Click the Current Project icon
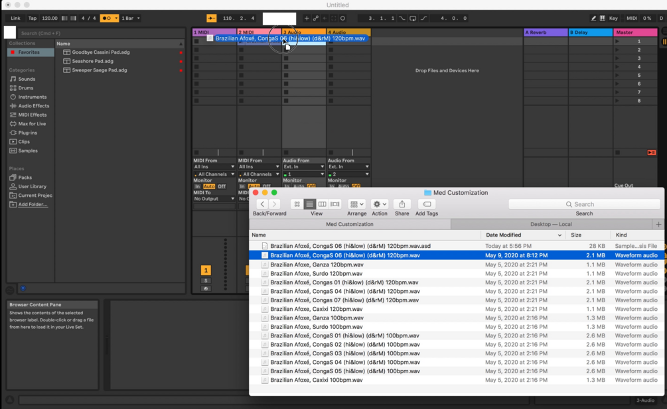 tap(13, 196)
